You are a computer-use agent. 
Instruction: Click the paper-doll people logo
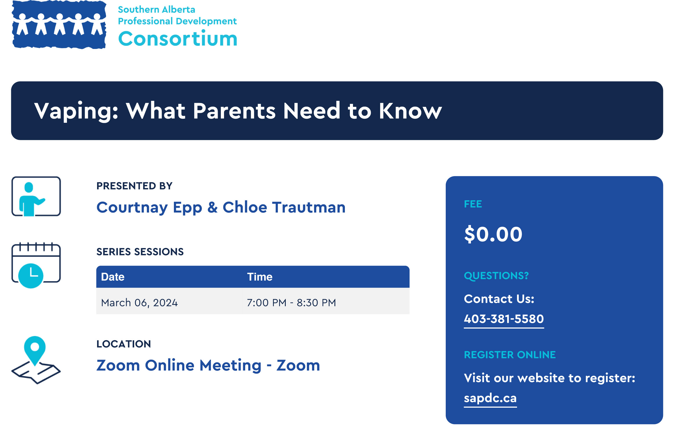pyautogui.click(x=59, y=24)
